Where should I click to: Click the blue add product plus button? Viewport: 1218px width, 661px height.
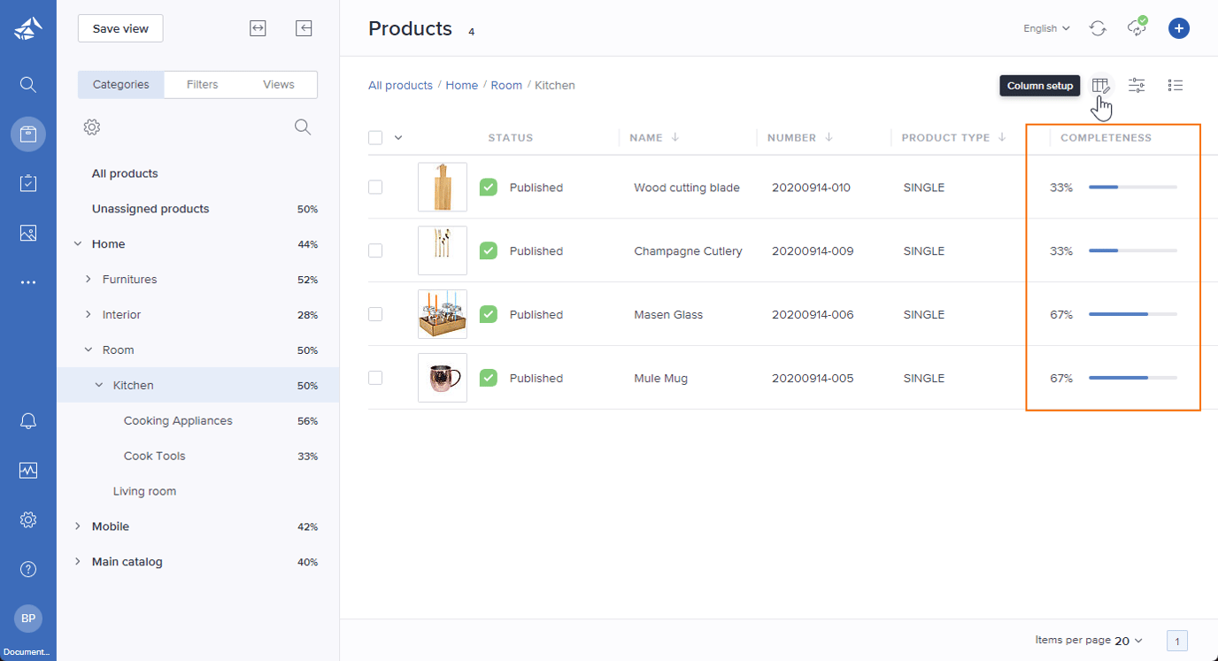click(1178, 28)
